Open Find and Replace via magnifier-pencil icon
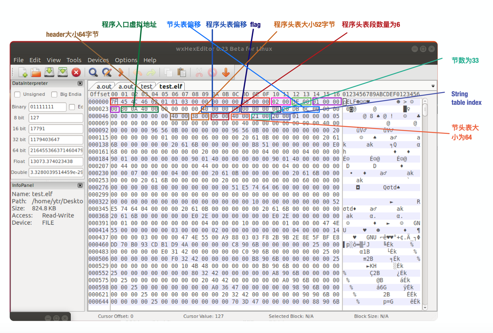Image resolution: width=493 pixels, height=333 pixels. [x=107, y=72]
